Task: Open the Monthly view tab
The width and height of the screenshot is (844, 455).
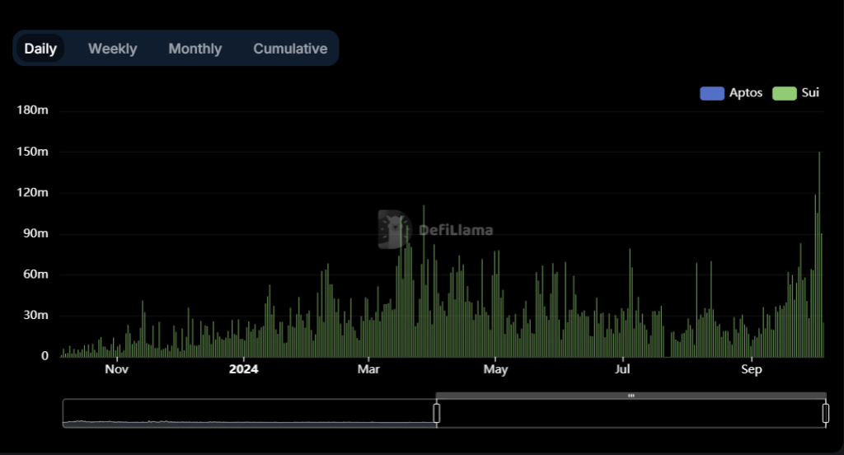Action: click(x=195, y=49)
